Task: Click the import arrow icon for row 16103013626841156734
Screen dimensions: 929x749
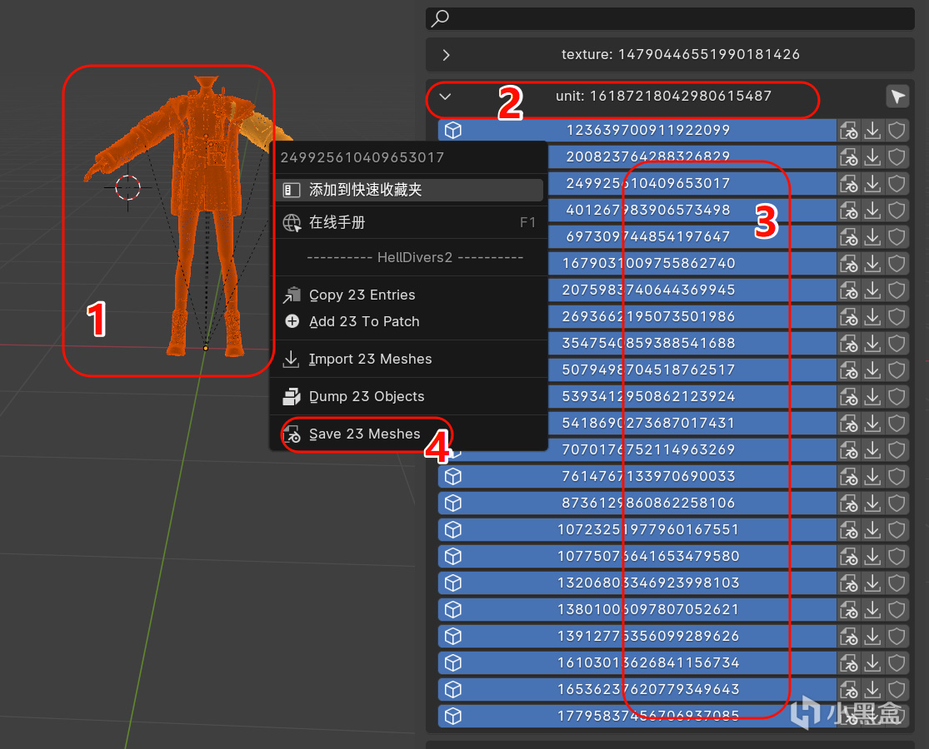Action: (x=872, y=662)
